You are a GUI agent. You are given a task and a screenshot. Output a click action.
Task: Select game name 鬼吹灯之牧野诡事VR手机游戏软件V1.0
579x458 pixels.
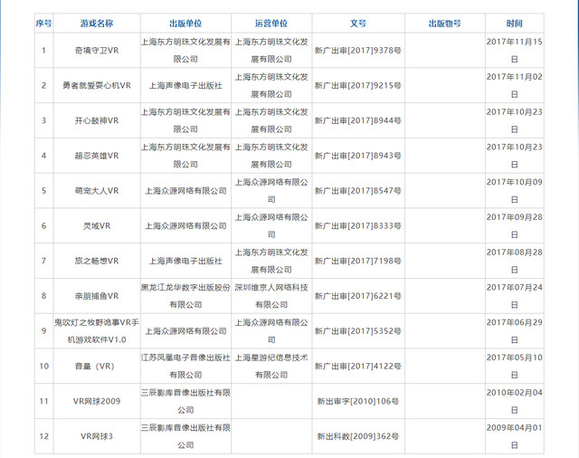pyautogui.click(x=97, y=331)
